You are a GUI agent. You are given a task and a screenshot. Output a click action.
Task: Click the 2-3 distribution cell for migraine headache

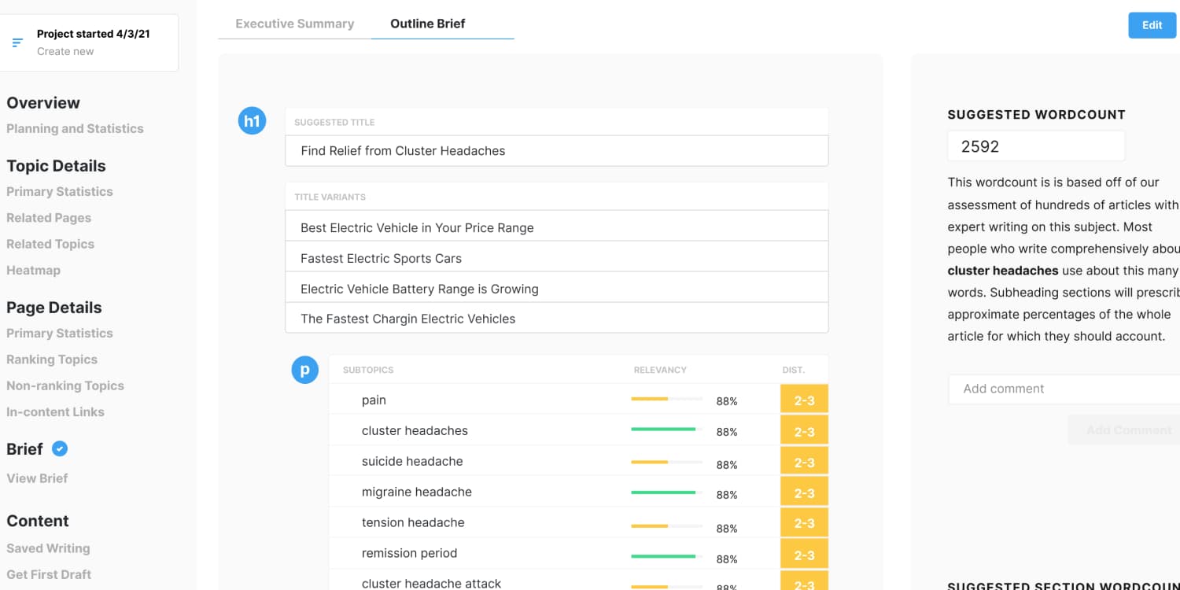pos(804,493)
